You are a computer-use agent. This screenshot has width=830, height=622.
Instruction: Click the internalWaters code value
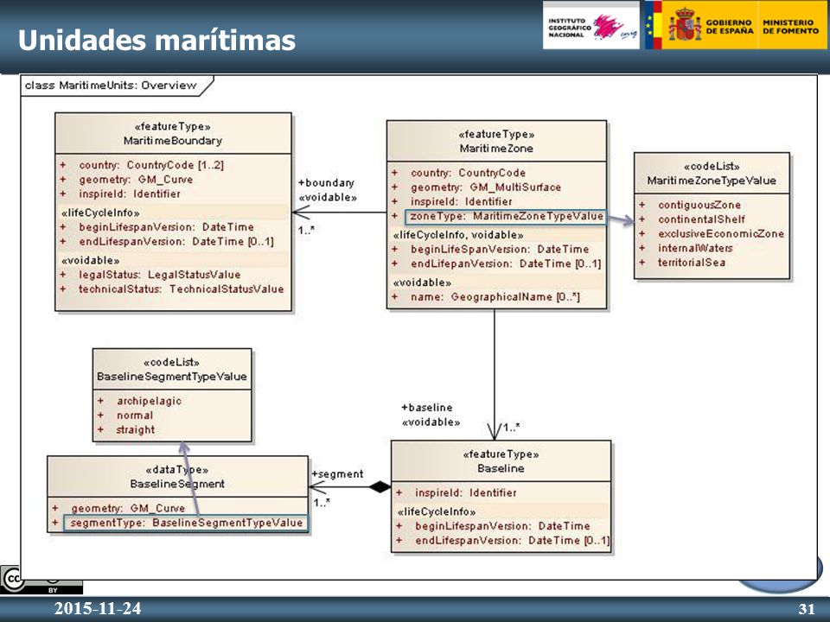pos(695,248)
